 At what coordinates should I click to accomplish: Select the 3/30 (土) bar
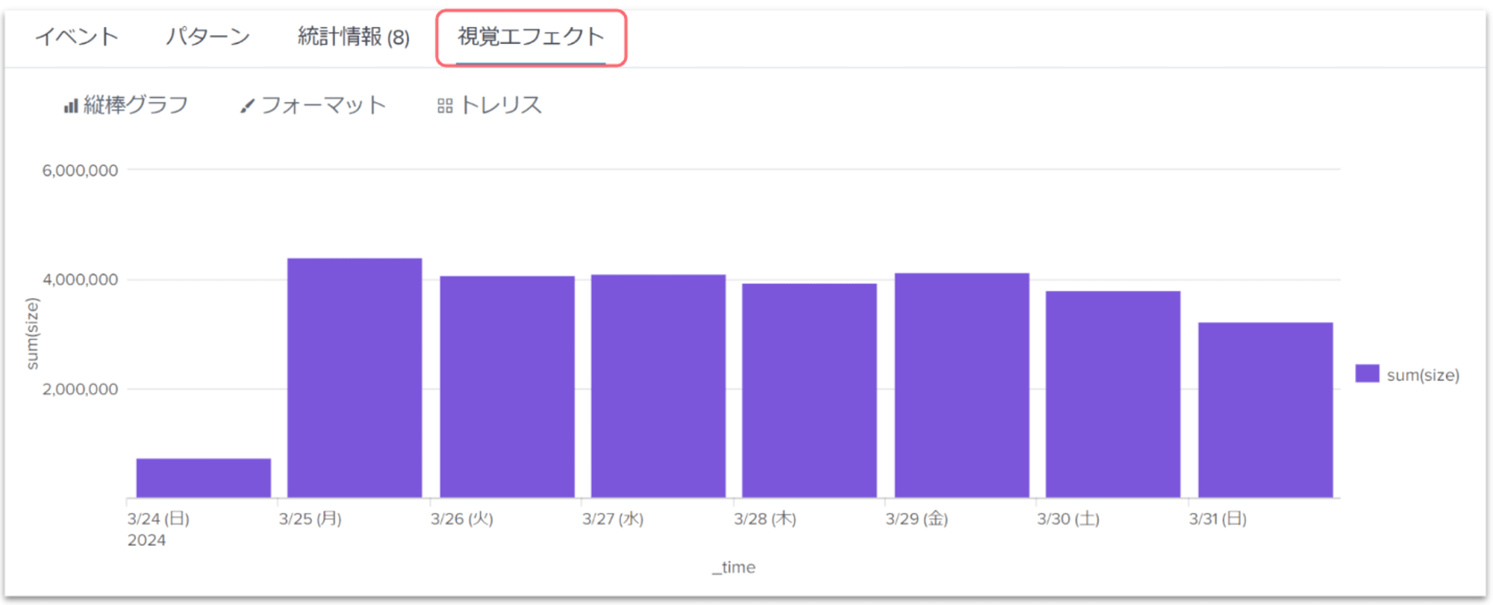tap(1113, 395)
